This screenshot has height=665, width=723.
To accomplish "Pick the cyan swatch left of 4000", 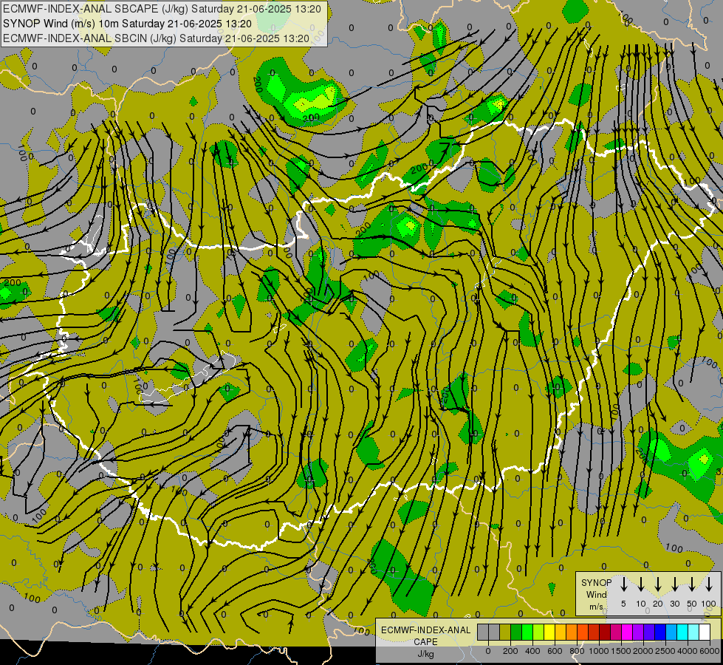I will [x=682, y=632].
